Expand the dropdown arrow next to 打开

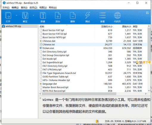click(x=16, y=15)
